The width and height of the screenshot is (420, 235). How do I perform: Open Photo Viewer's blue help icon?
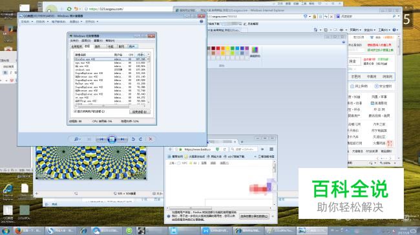point(202,21)
